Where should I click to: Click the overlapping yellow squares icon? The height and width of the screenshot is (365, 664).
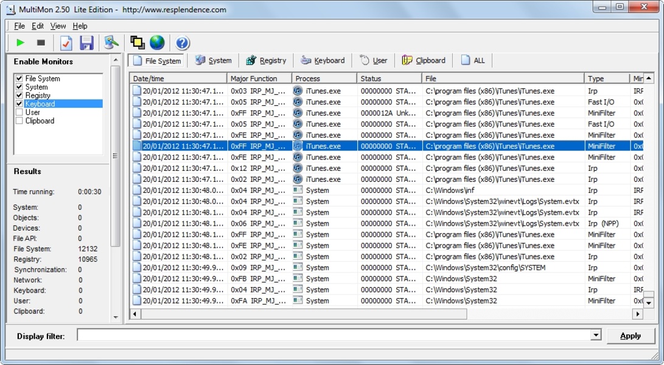coord(137,43)
